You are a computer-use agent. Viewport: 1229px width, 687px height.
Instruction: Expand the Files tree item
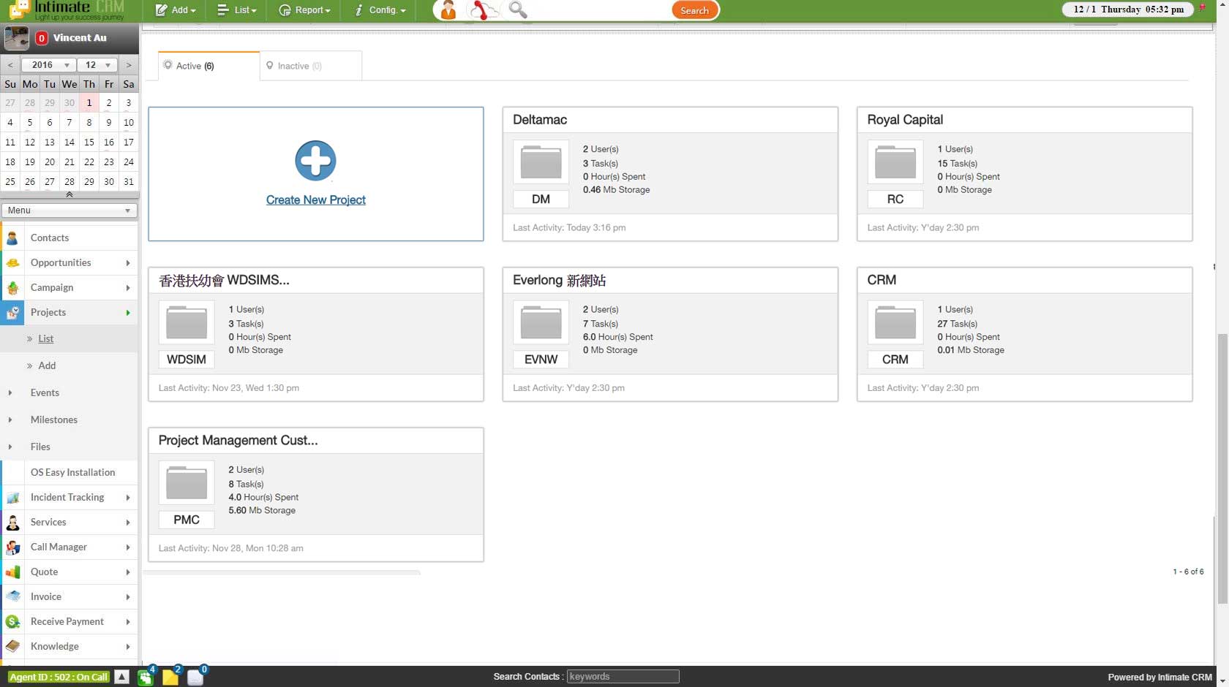(x=10, y=447)
